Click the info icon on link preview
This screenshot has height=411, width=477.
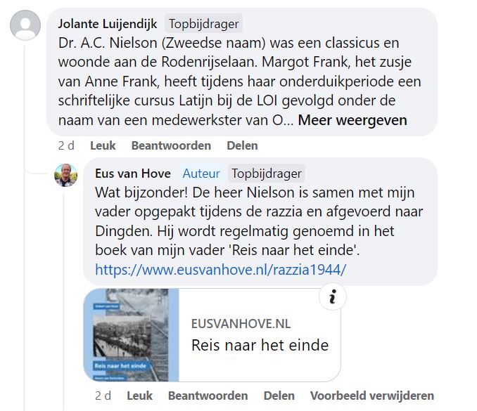point(333,296)
